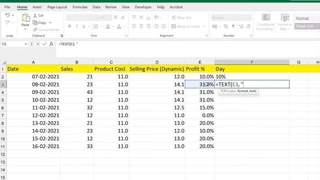320x180 pixels.
Task: Click the Borders icon
Action: pos(95,26)
